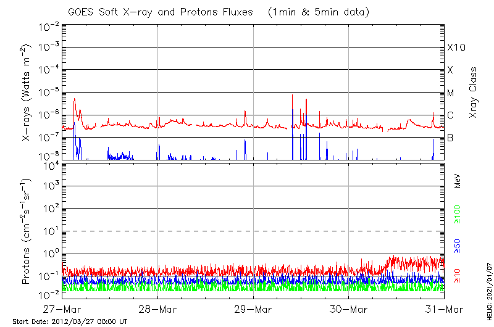Click the X-rays (Watts m⁻²) axis title

27,94
